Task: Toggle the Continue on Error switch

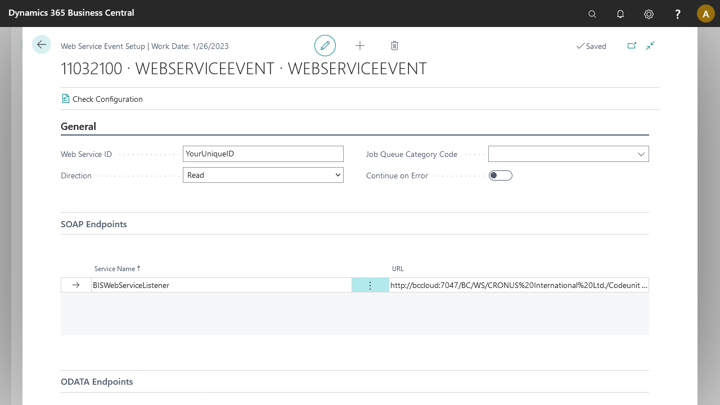Action: coord(501,175)
